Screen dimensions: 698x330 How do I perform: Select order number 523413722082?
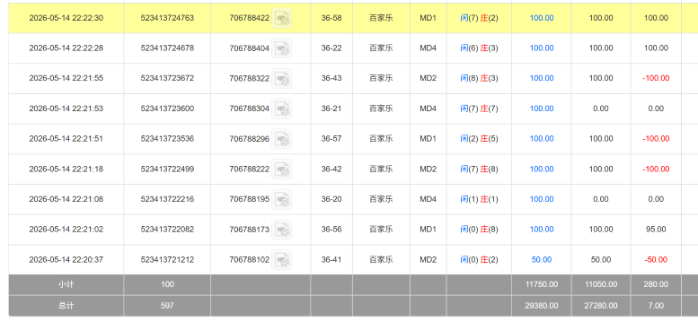(x=167, y=230)
